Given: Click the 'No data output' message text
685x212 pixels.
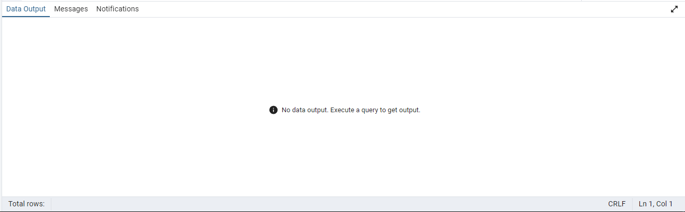Looking at the screenshot, I should (x=351, y=110).
